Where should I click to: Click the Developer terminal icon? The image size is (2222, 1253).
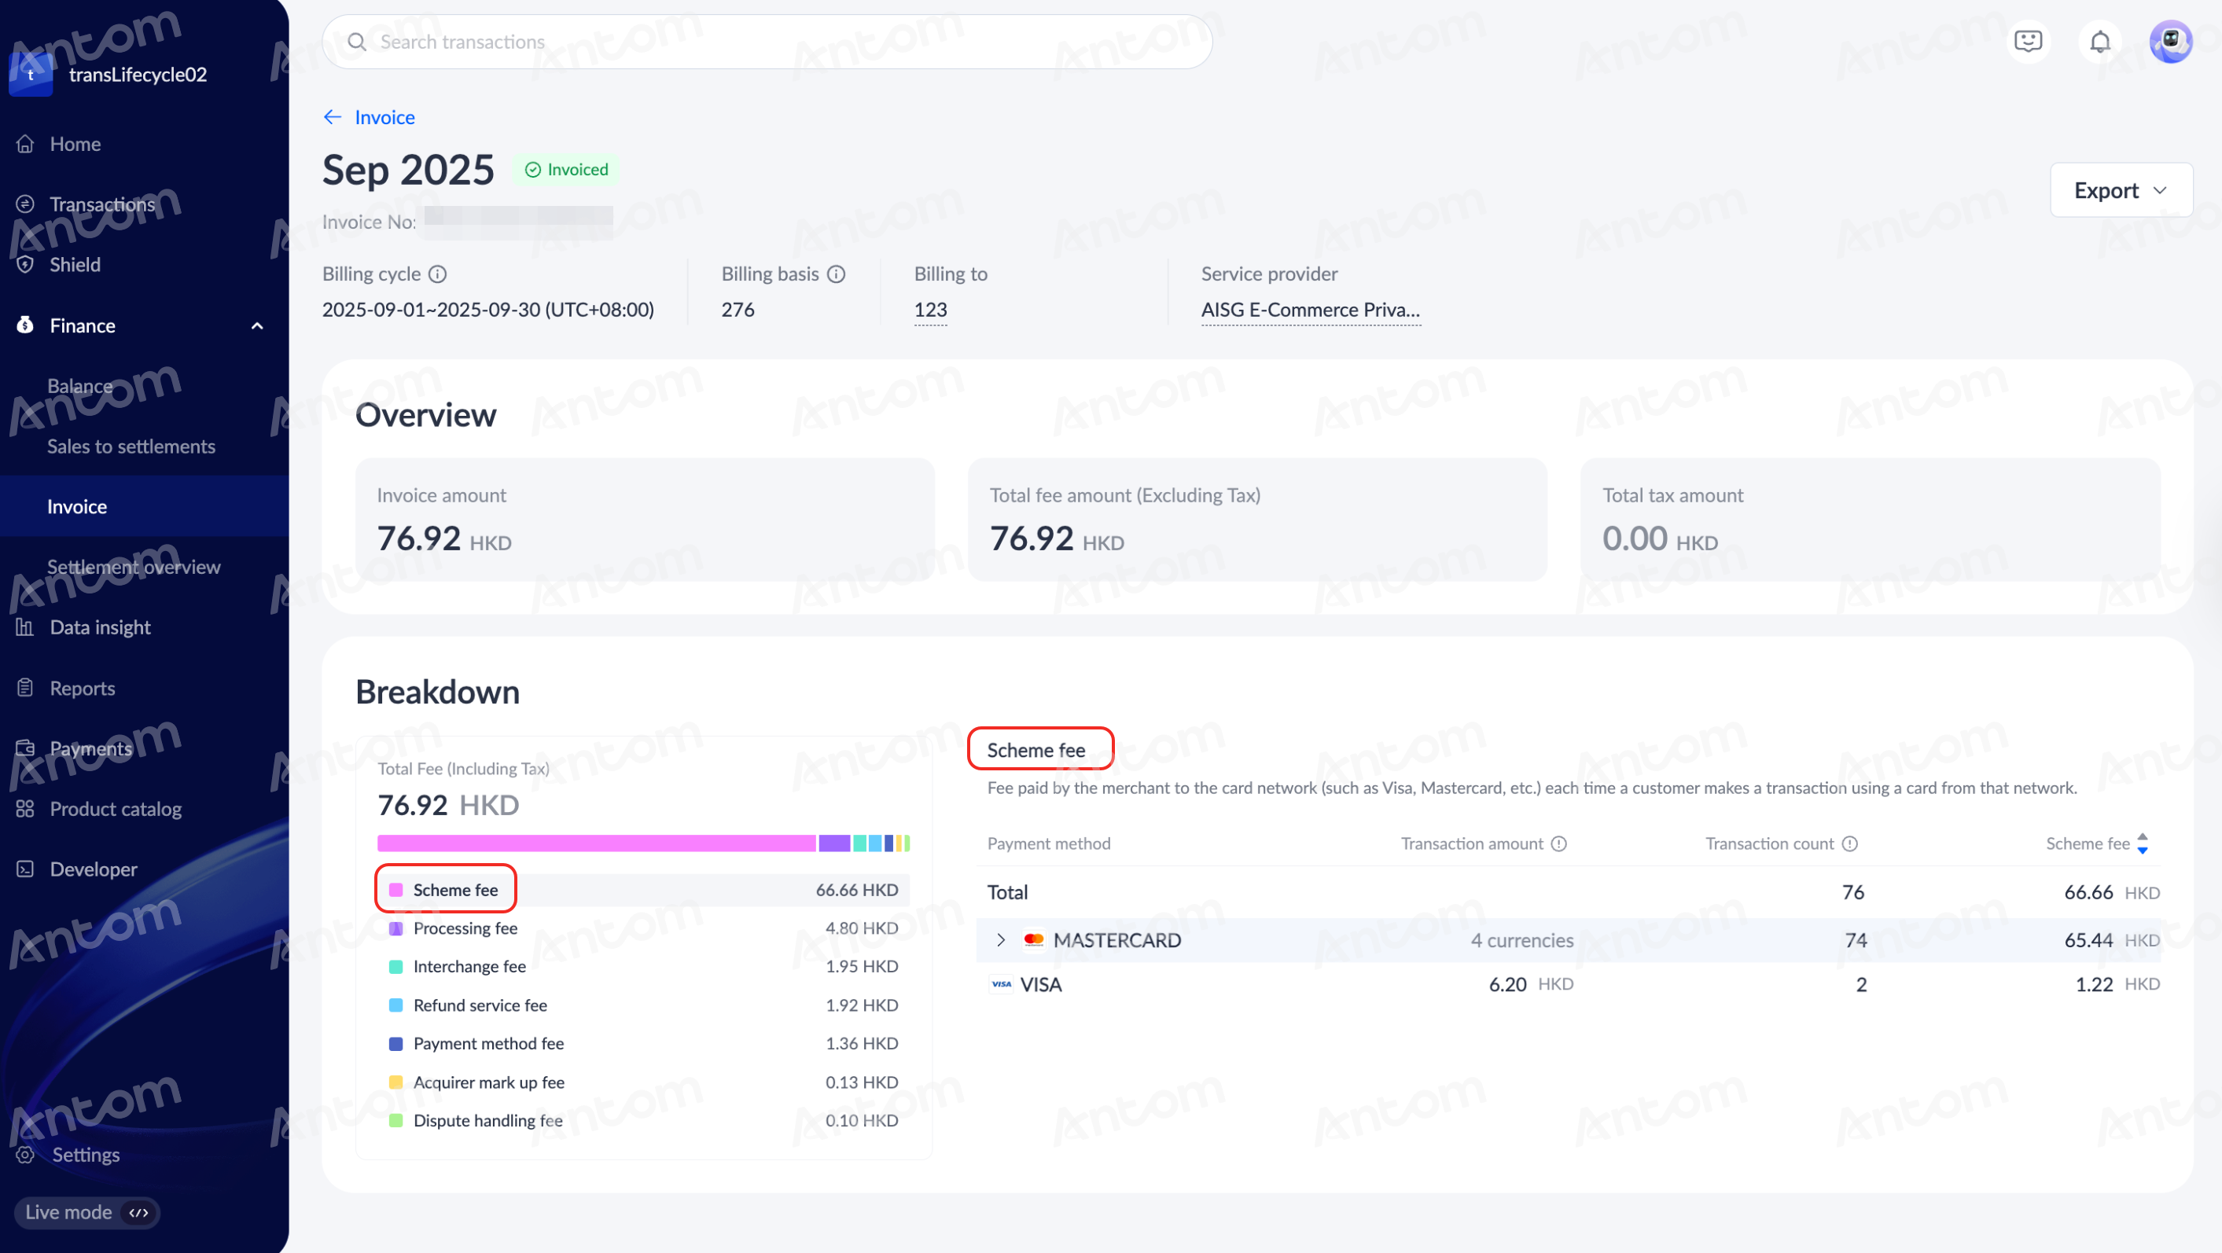pos(25,869)
